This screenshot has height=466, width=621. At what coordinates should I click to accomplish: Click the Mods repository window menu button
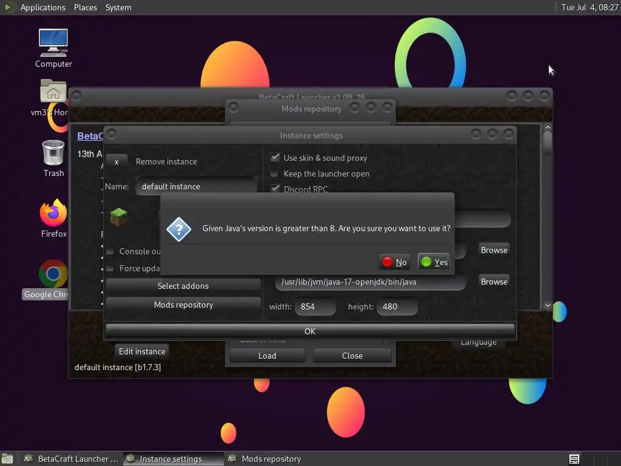(233, 107)
